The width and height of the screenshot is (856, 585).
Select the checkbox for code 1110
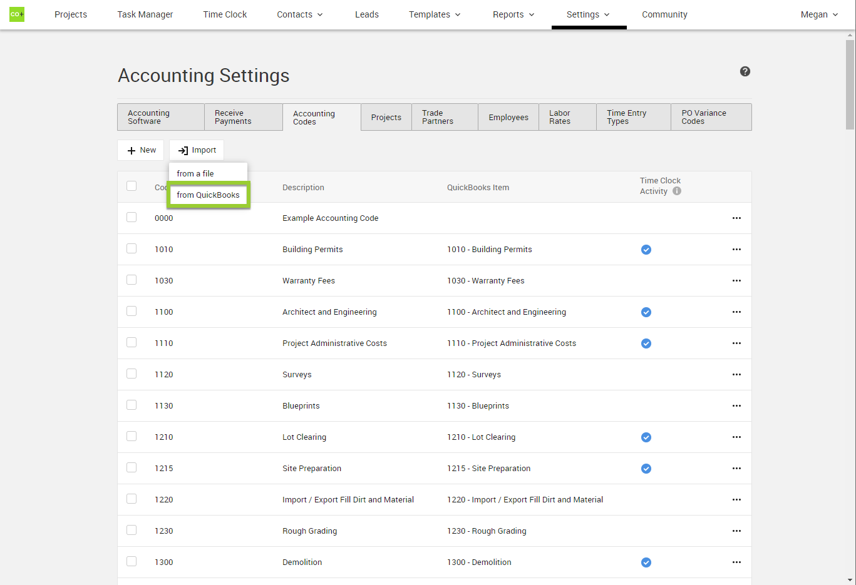pyautogui.click(x=131, y=342)
